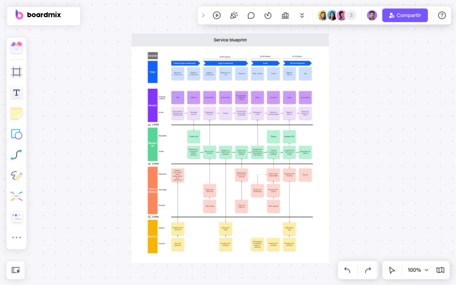Open the timer tool
This screenshot has height=285, width=456.
(x=268, y=16)
